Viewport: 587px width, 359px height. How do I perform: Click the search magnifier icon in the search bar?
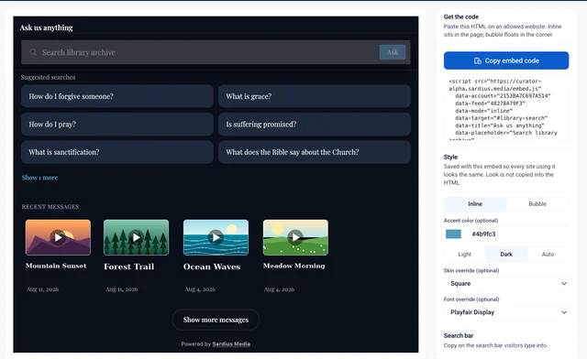(33, 52)
